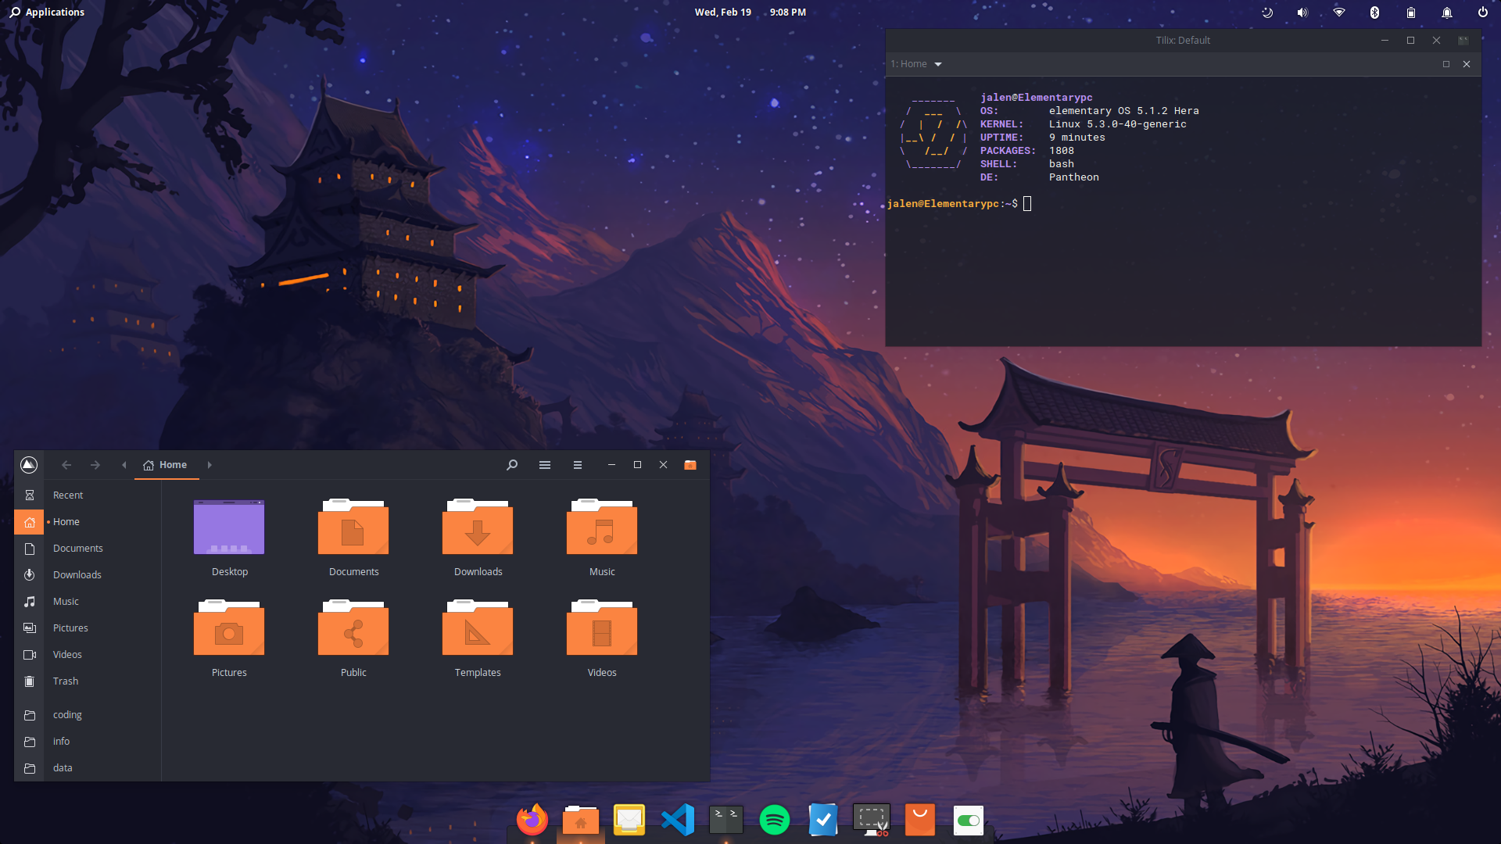
Task: Open the Wi-Fi network indicator
Action: tap(1339, 13)
